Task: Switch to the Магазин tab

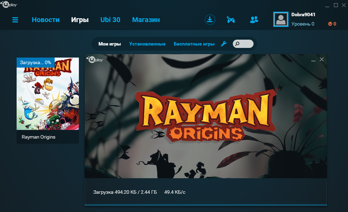Action: [146, 20]
